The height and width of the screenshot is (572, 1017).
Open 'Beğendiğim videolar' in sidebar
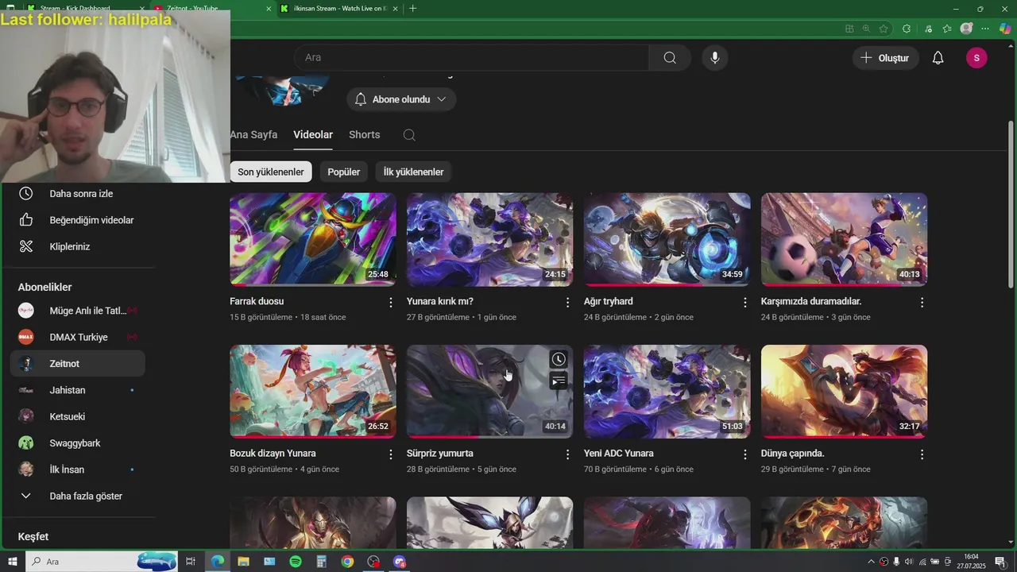click(x=77, y=220)
